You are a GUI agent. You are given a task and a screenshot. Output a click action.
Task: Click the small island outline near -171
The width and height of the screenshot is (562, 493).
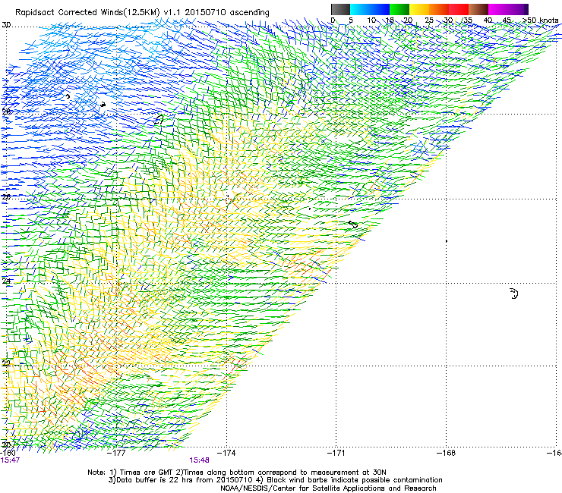[353, 225]
